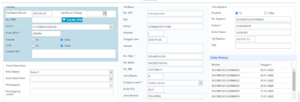The width and height of the screenshot is (300, 102).
Task: Click the Cari No. SPRI button
Action: (72, 20)
